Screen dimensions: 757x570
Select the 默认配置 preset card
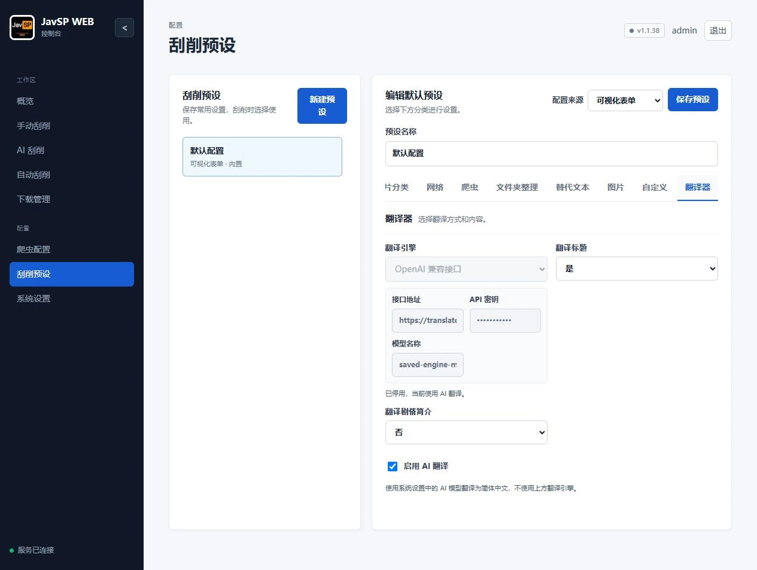click(x=262, y=157)
